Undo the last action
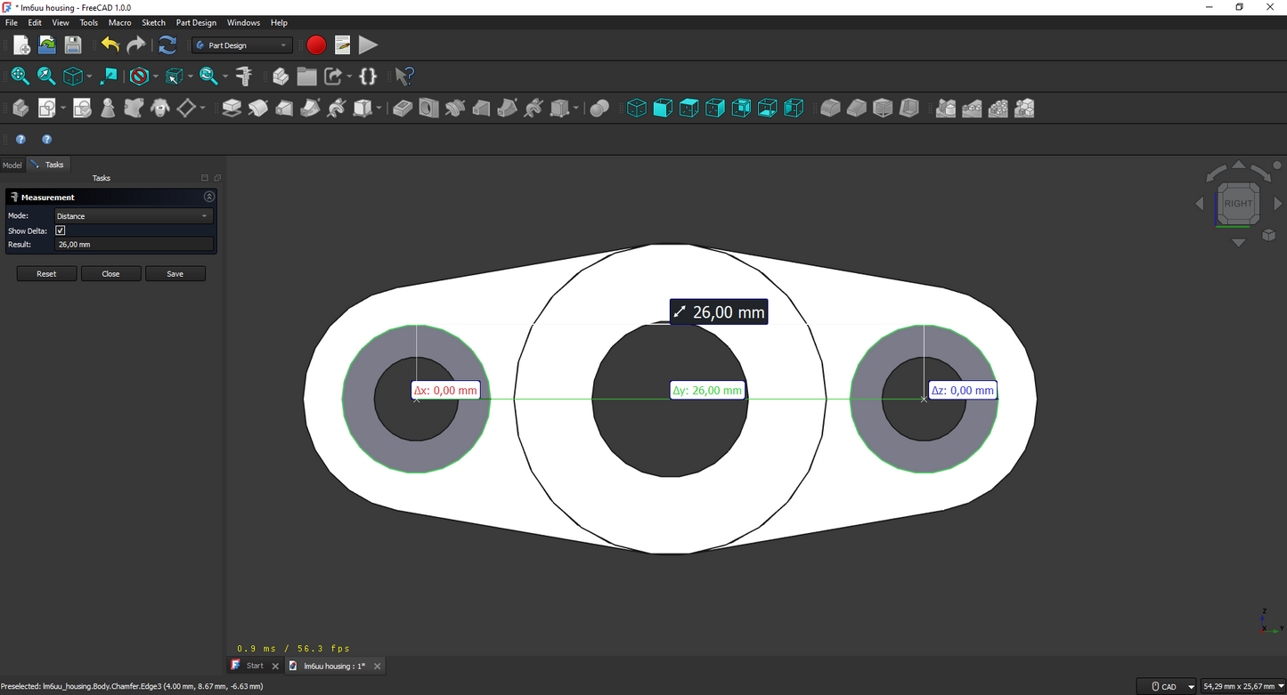1287x695 pixels. tap(110, 45)
